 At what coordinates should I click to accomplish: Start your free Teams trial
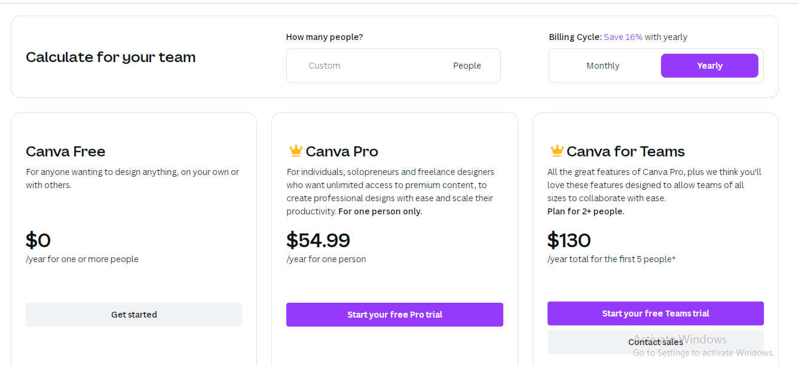[x=656, y=313]
